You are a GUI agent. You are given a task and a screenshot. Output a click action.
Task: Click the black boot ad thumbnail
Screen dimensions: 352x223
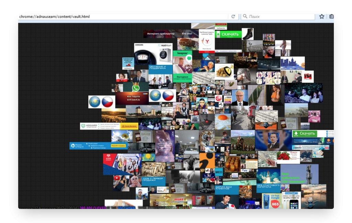tap(247, 34)
